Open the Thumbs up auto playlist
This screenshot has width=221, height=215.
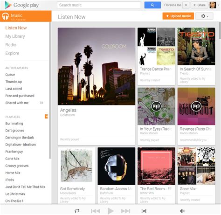(14, 82)
